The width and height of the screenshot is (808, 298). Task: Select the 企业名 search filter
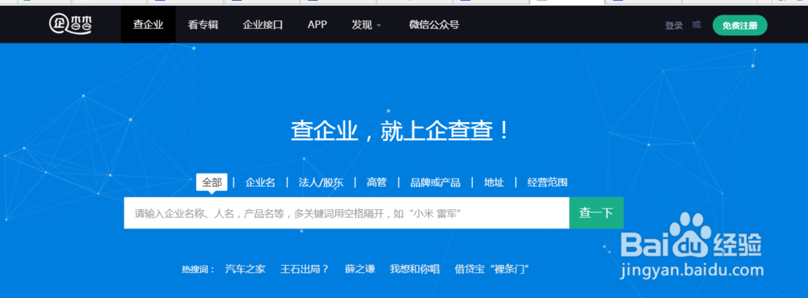260,183
